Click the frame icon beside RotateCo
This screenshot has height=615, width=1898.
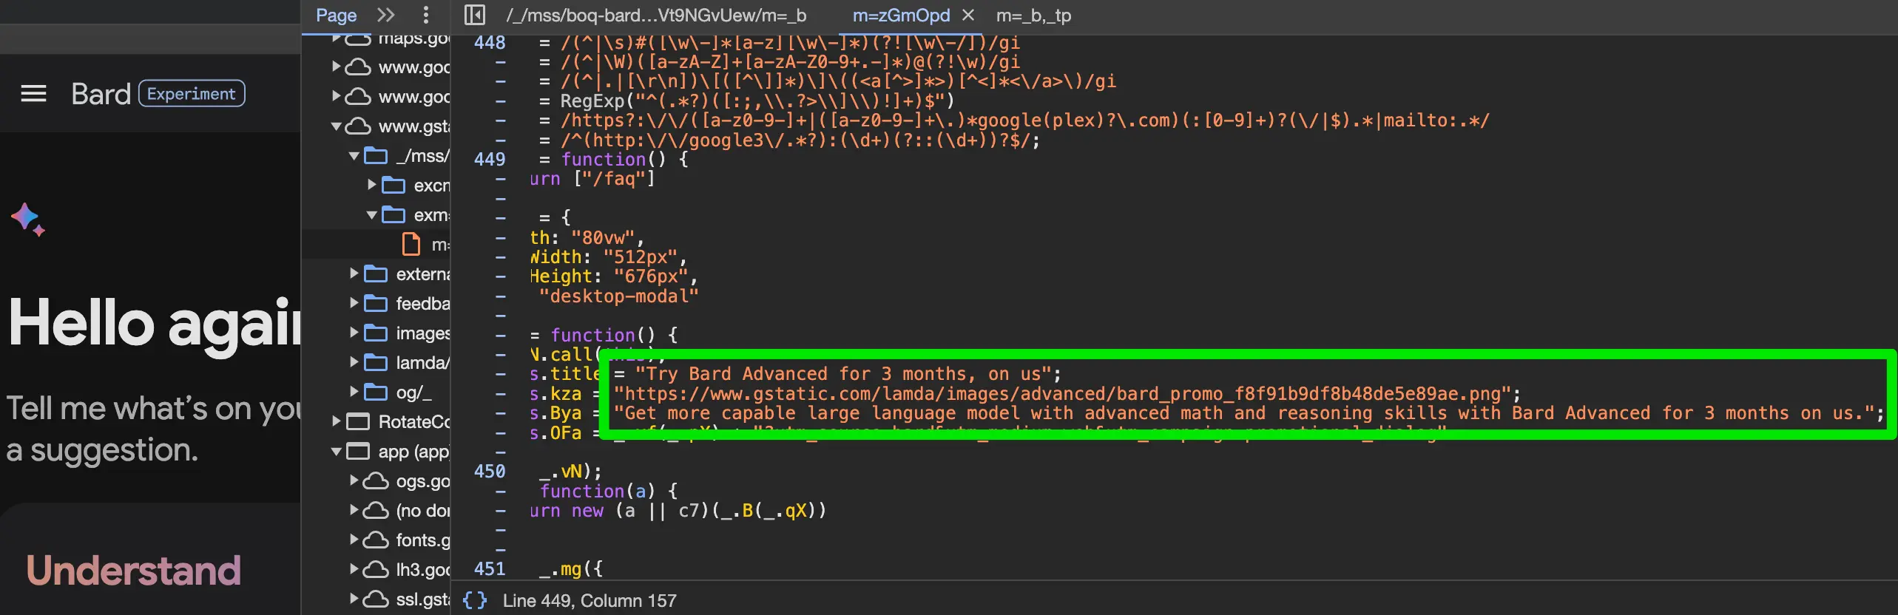coord(358,422)
